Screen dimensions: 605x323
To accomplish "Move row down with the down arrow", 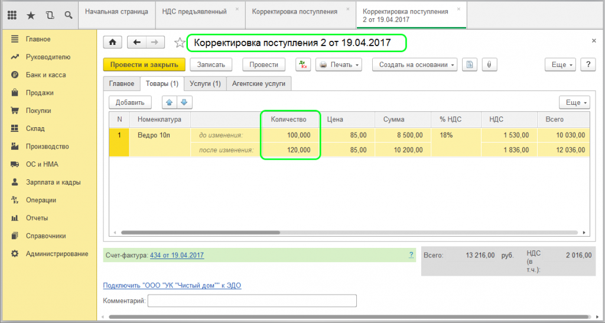I will coord(185,102).
